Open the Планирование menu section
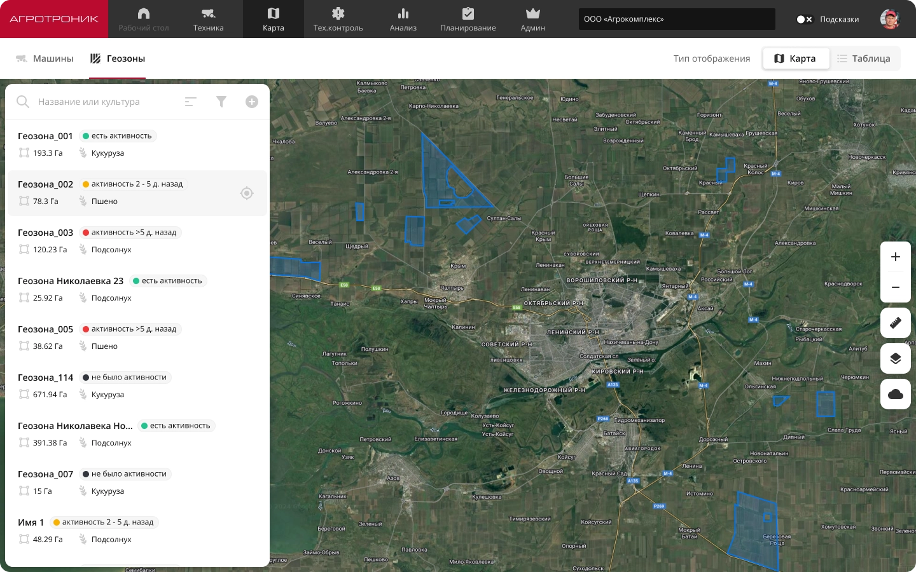 tap(468, 19)
